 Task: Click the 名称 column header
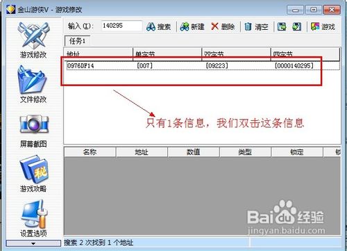pyautogui.click(x=90, y=152)
